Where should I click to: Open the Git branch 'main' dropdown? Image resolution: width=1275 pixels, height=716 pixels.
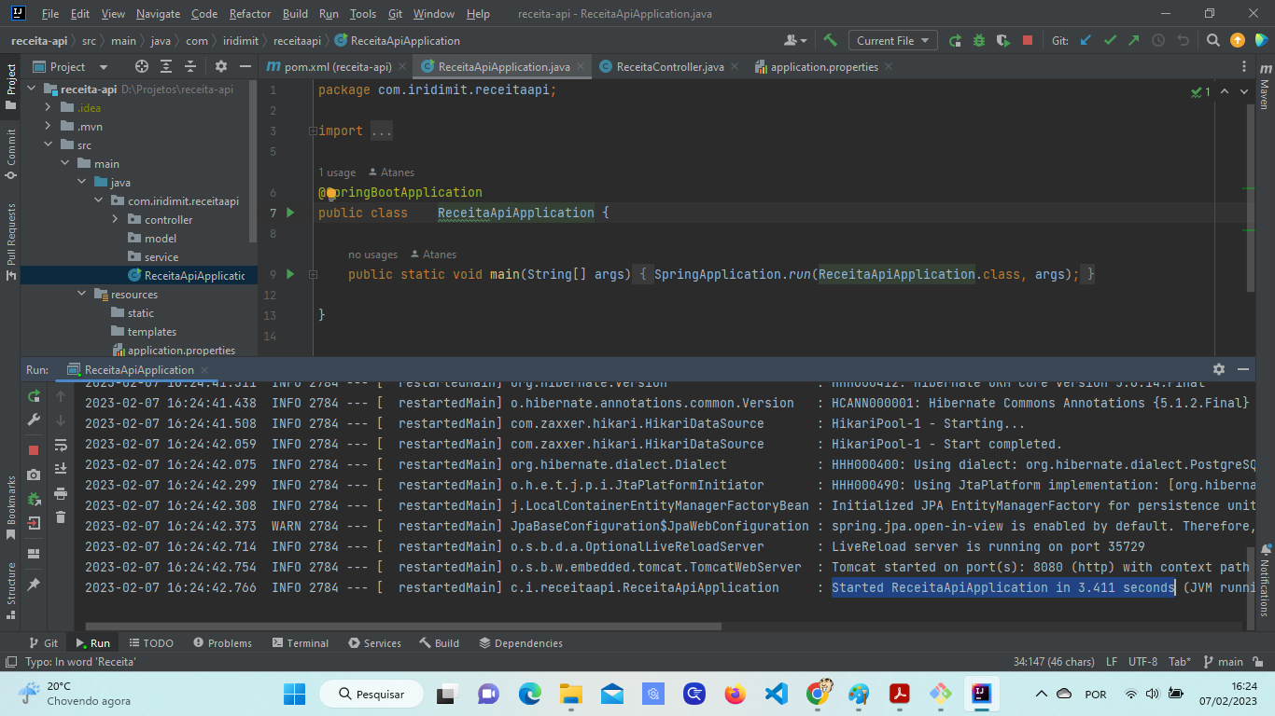1229,661
